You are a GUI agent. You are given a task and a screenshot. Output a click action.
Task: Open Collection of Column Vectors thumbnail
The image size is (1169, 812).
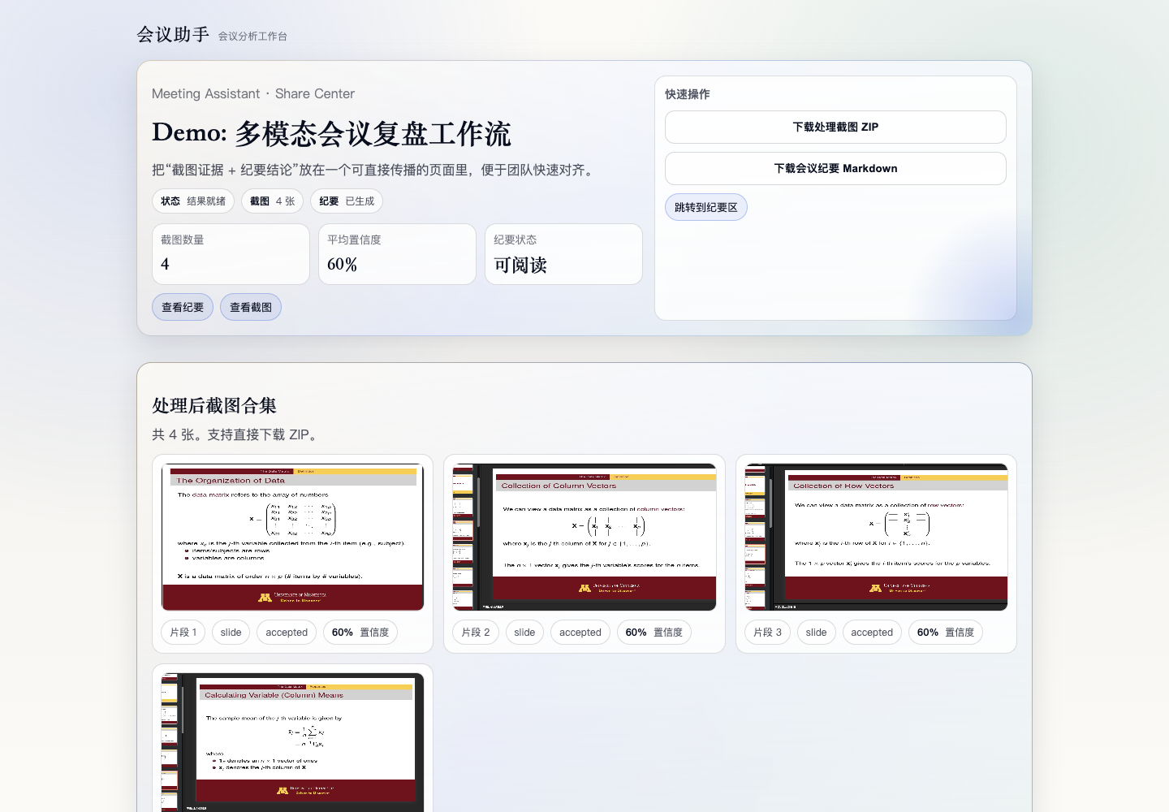[584, 537]
